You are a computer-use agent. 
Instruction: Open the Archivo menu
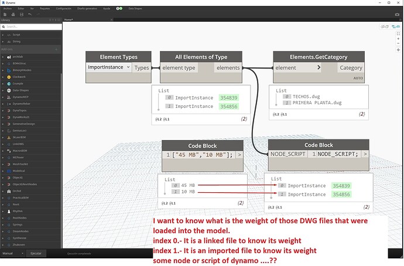8,9
